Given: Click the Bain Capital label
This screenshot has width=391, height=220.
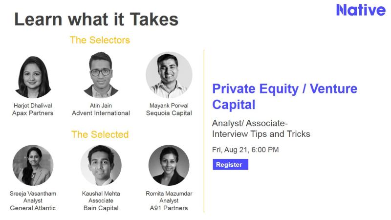Looking at the screenshot, I should 101,208.
